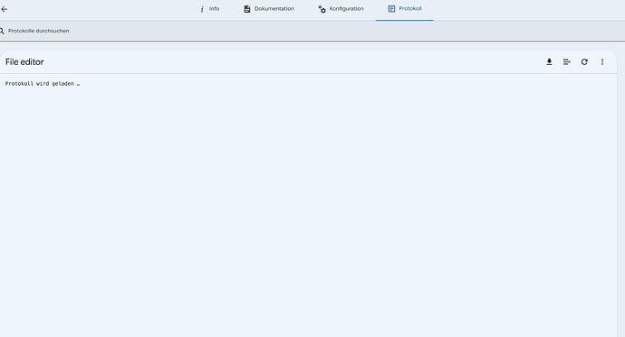Open the three-dot overflow menu
Image resolution: width=625 pixels, height=337 pixels.
pos(602,62)
